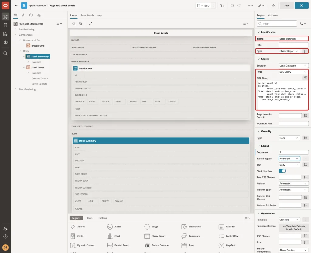This screenshot has width=311, height=253.
Task: Switch to the Page Search tab
Action: pyautogui.click(x=87, y=15)
